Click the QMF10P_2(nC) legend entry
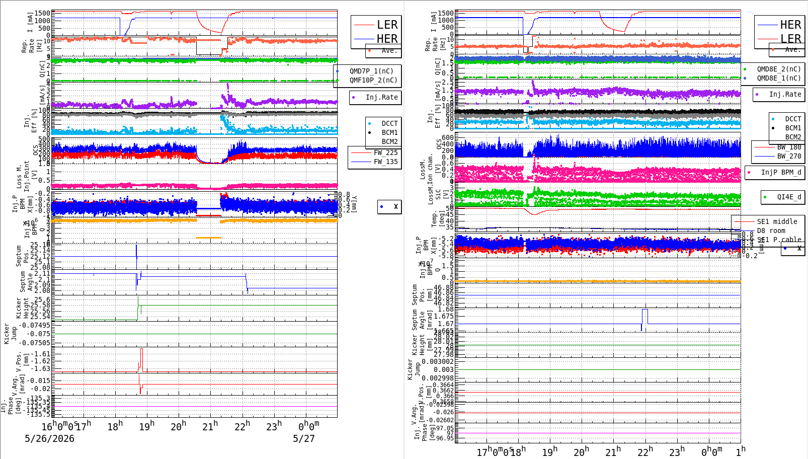This screenshot has height=459, width=808. tap(367, 80)
